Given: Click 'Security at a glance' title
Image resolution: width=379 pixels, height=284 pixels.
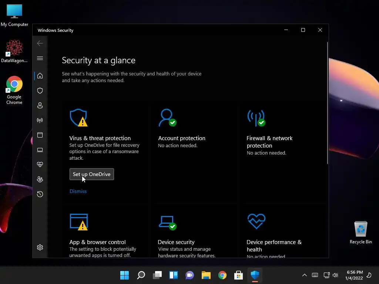Looking at the screenshot, I should click(98, 60).
